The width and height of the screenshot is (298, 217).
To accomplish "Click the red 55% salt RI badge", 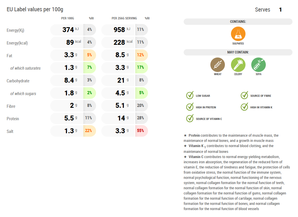I will tap(141, 131).
